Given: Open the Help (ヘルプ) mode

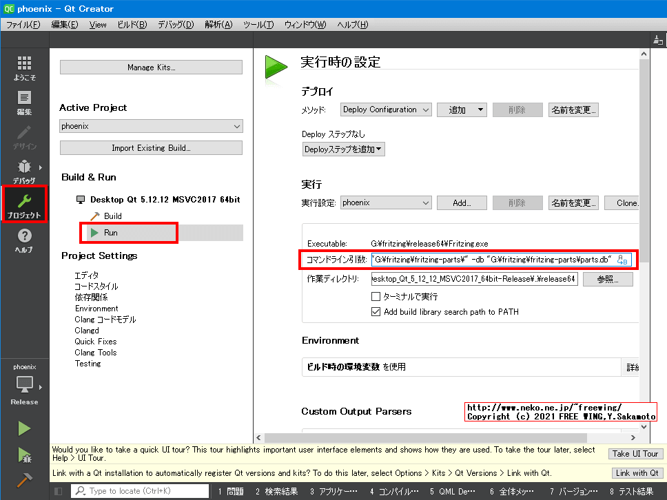Looking at the screenshot, I should coord(24,240).
